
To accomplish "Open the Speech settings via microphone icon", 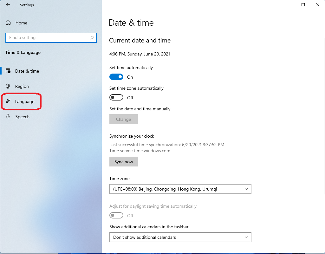I will pyautogui.click(x=8, y=117).
